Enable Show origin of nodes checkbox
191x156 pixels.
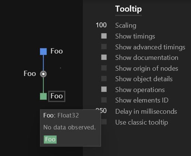point(104,68)
